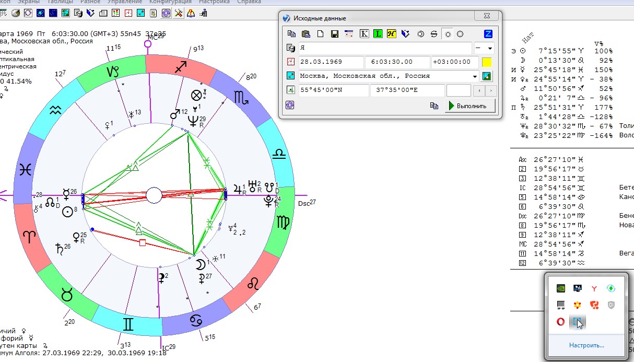Toggle the pressed small circle icon in dialog

click(x=448, y=34)
